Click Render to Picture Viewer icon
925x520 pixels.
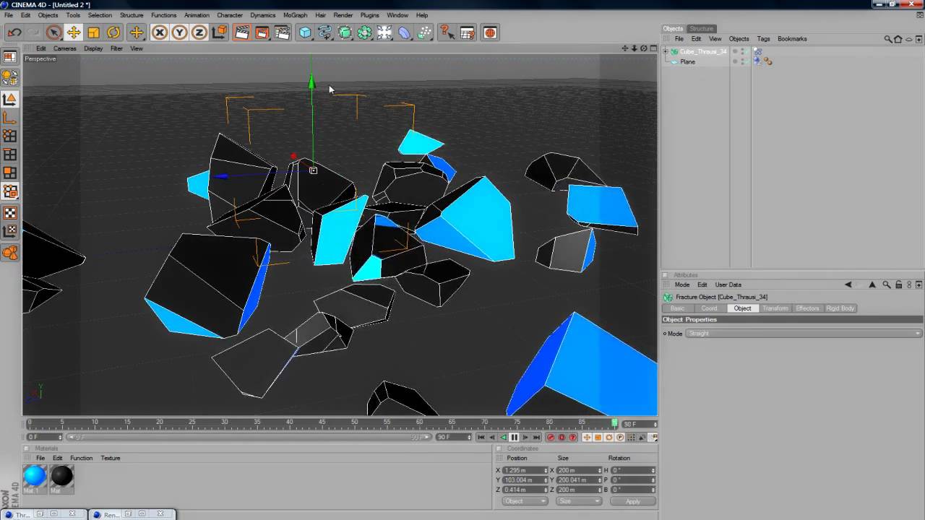262,32
